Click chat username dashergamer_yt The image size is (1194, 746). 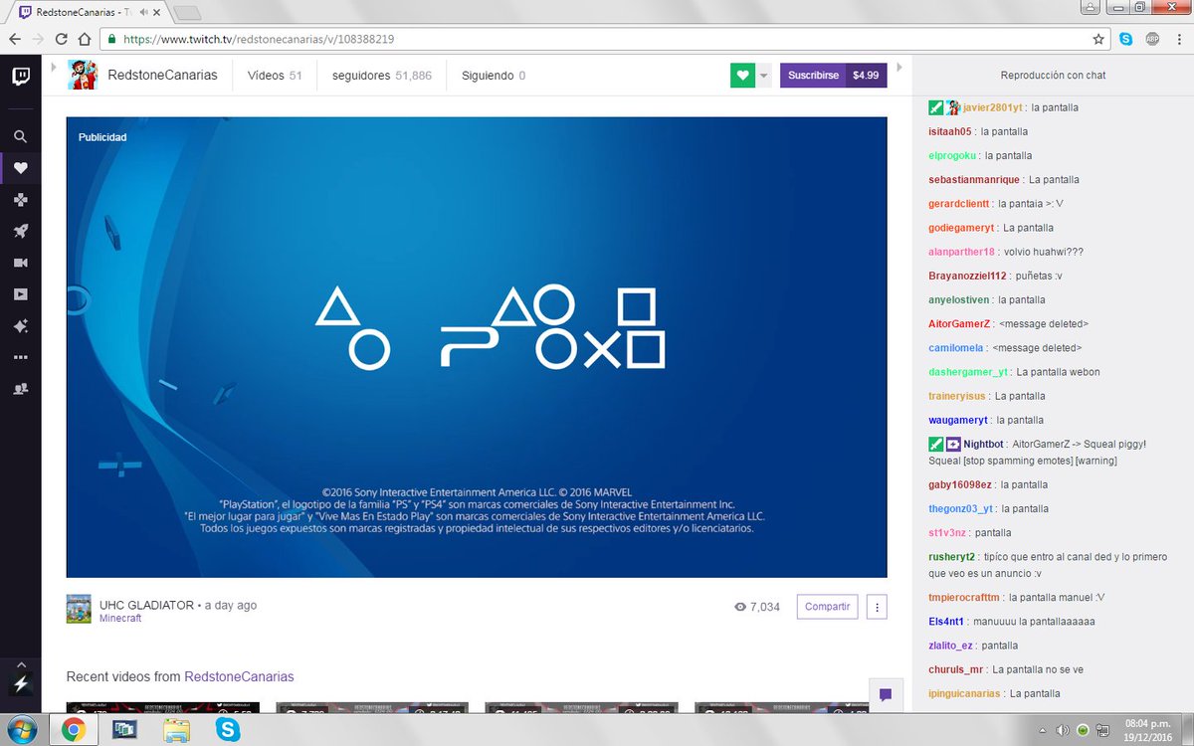point(968,372)
